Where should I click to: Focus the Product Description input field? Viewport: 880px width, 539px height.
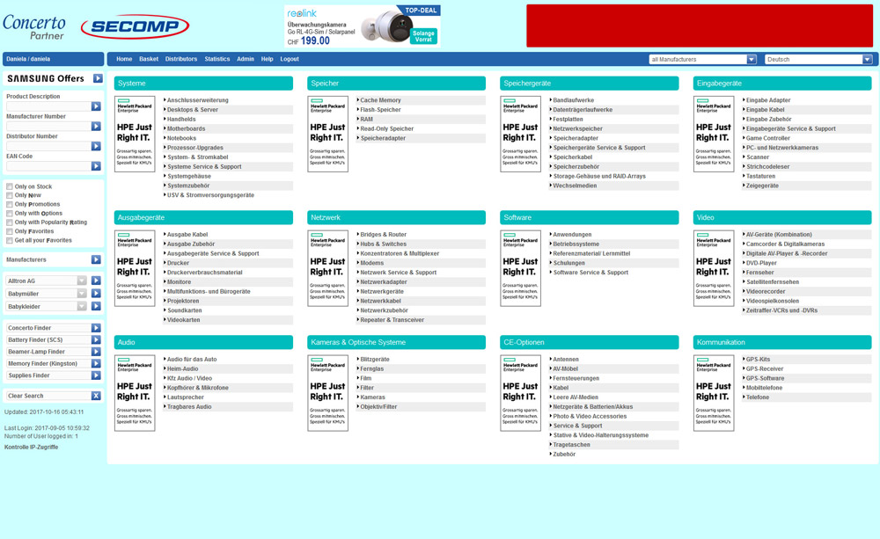[48, 106]
